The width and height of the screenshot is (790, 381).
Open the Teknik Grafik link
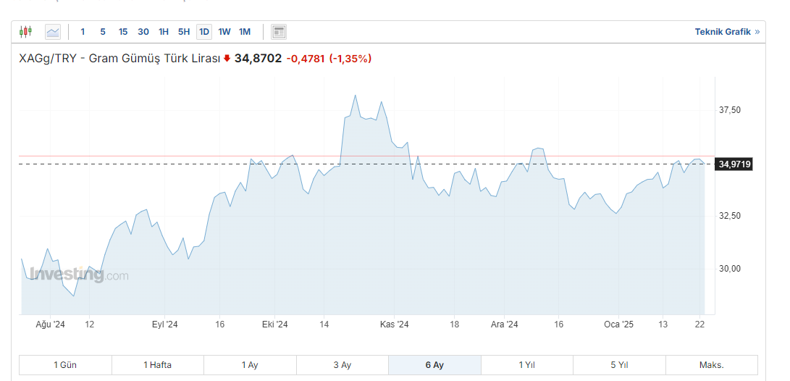click(x=727, y=32)
